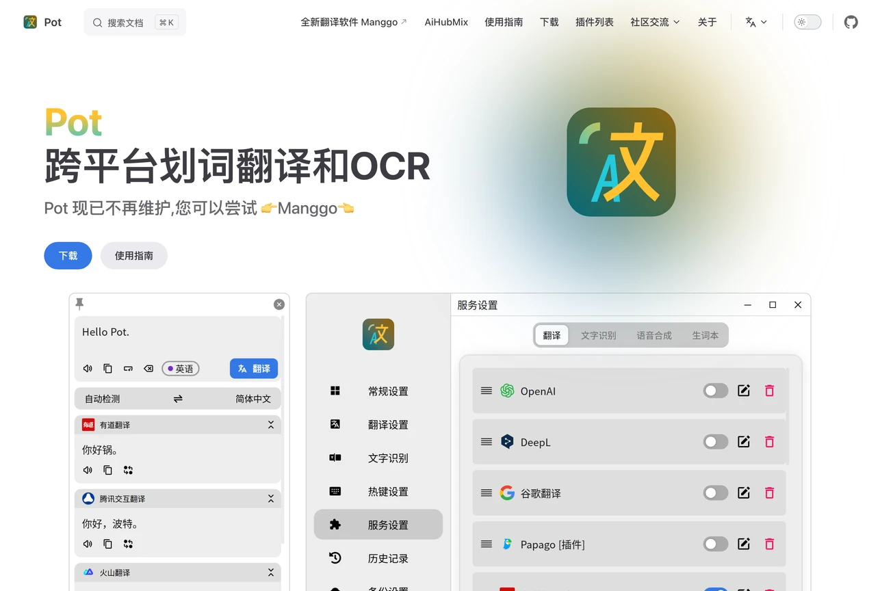Click the Pot logo in the navigation bar
Viewport: 880px width, 591px height.
(30, 22)
